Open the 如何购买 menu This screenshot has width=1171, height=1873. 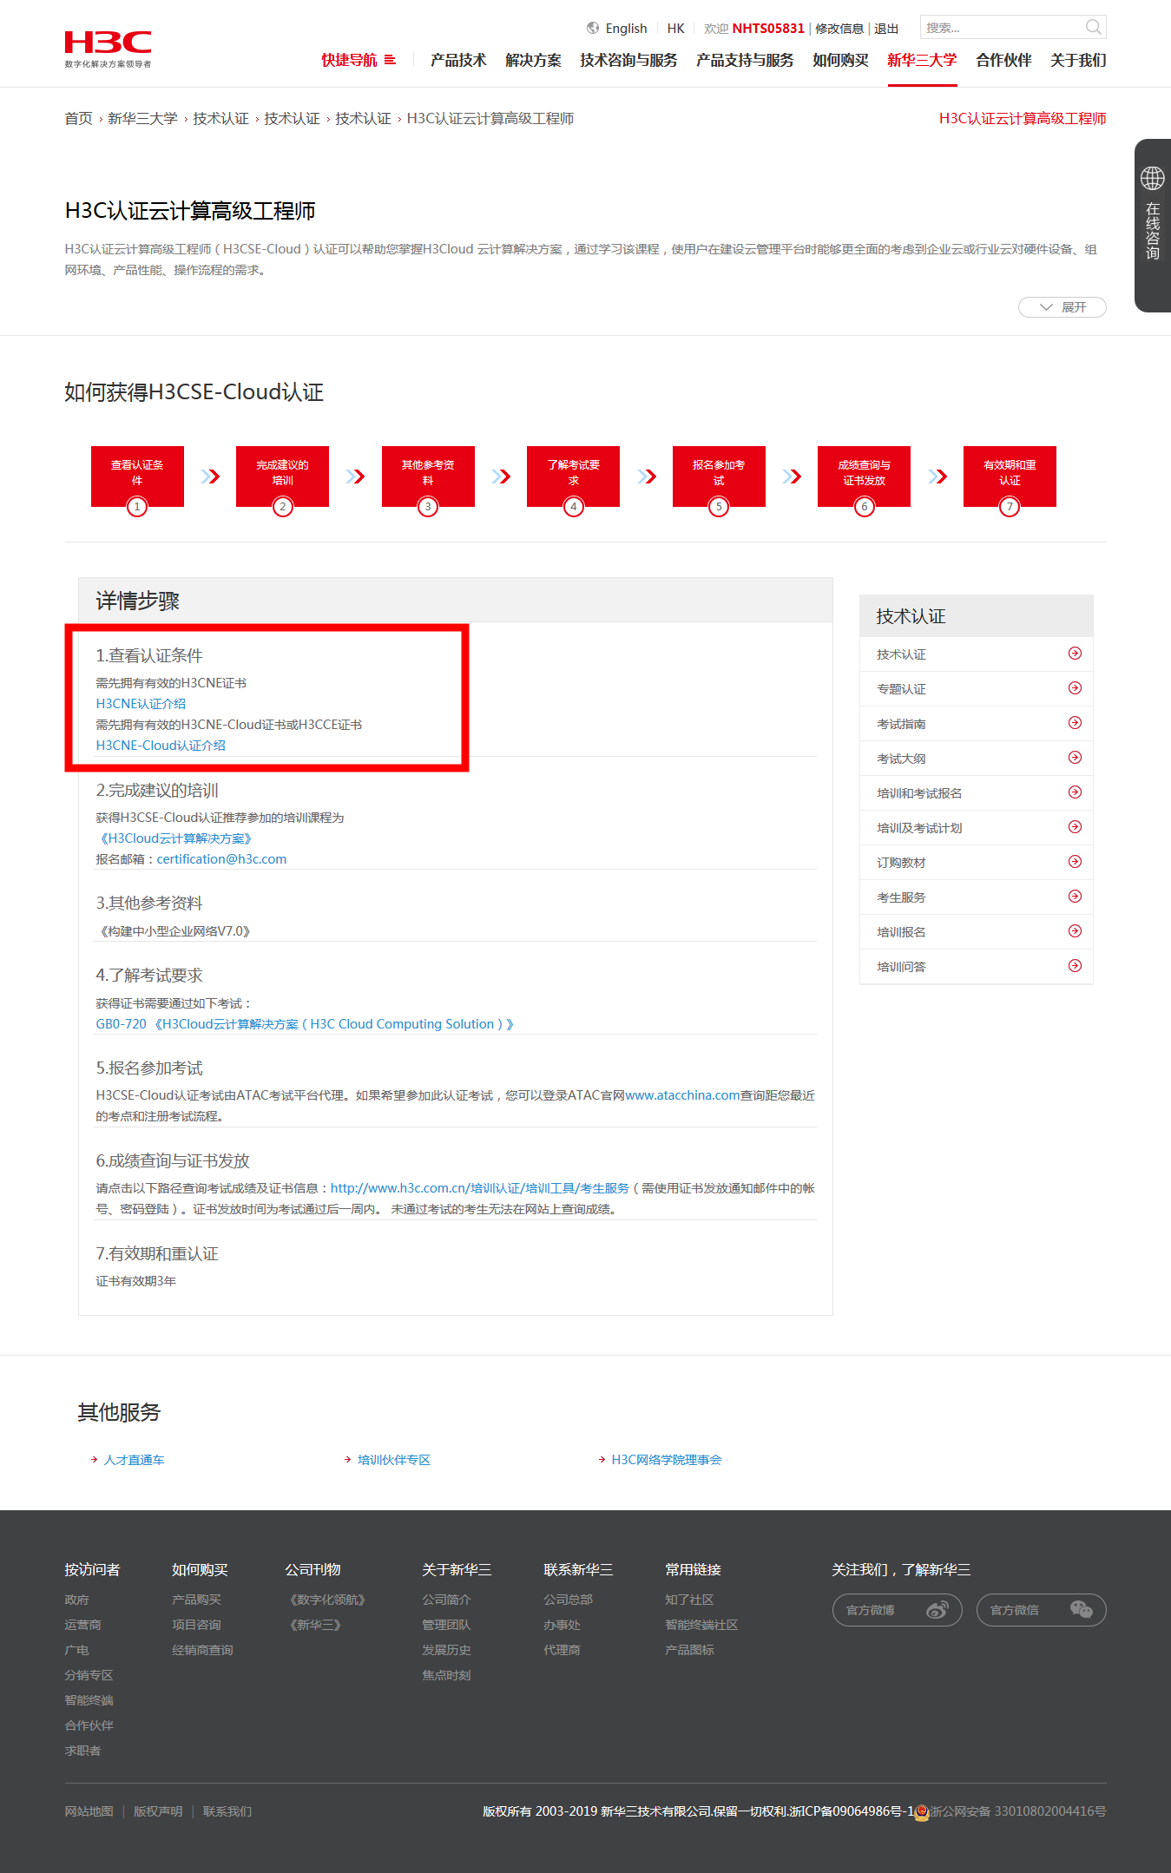pos(840,60)
